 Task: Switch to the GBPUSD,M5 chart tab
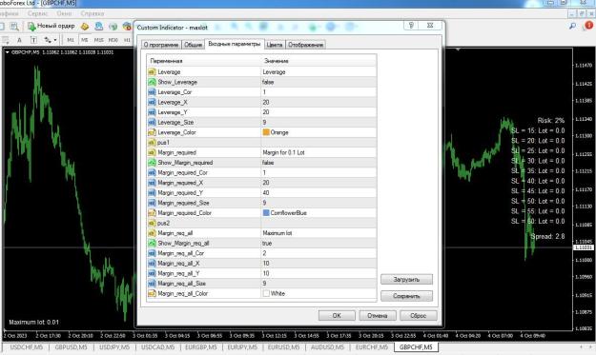click(x=71, y=347)
